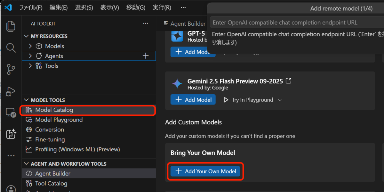Image resolution: width=384 pixels, height=192 pixels.
Task: Expand the Tools tree node
Action: (x=30, y=66)
